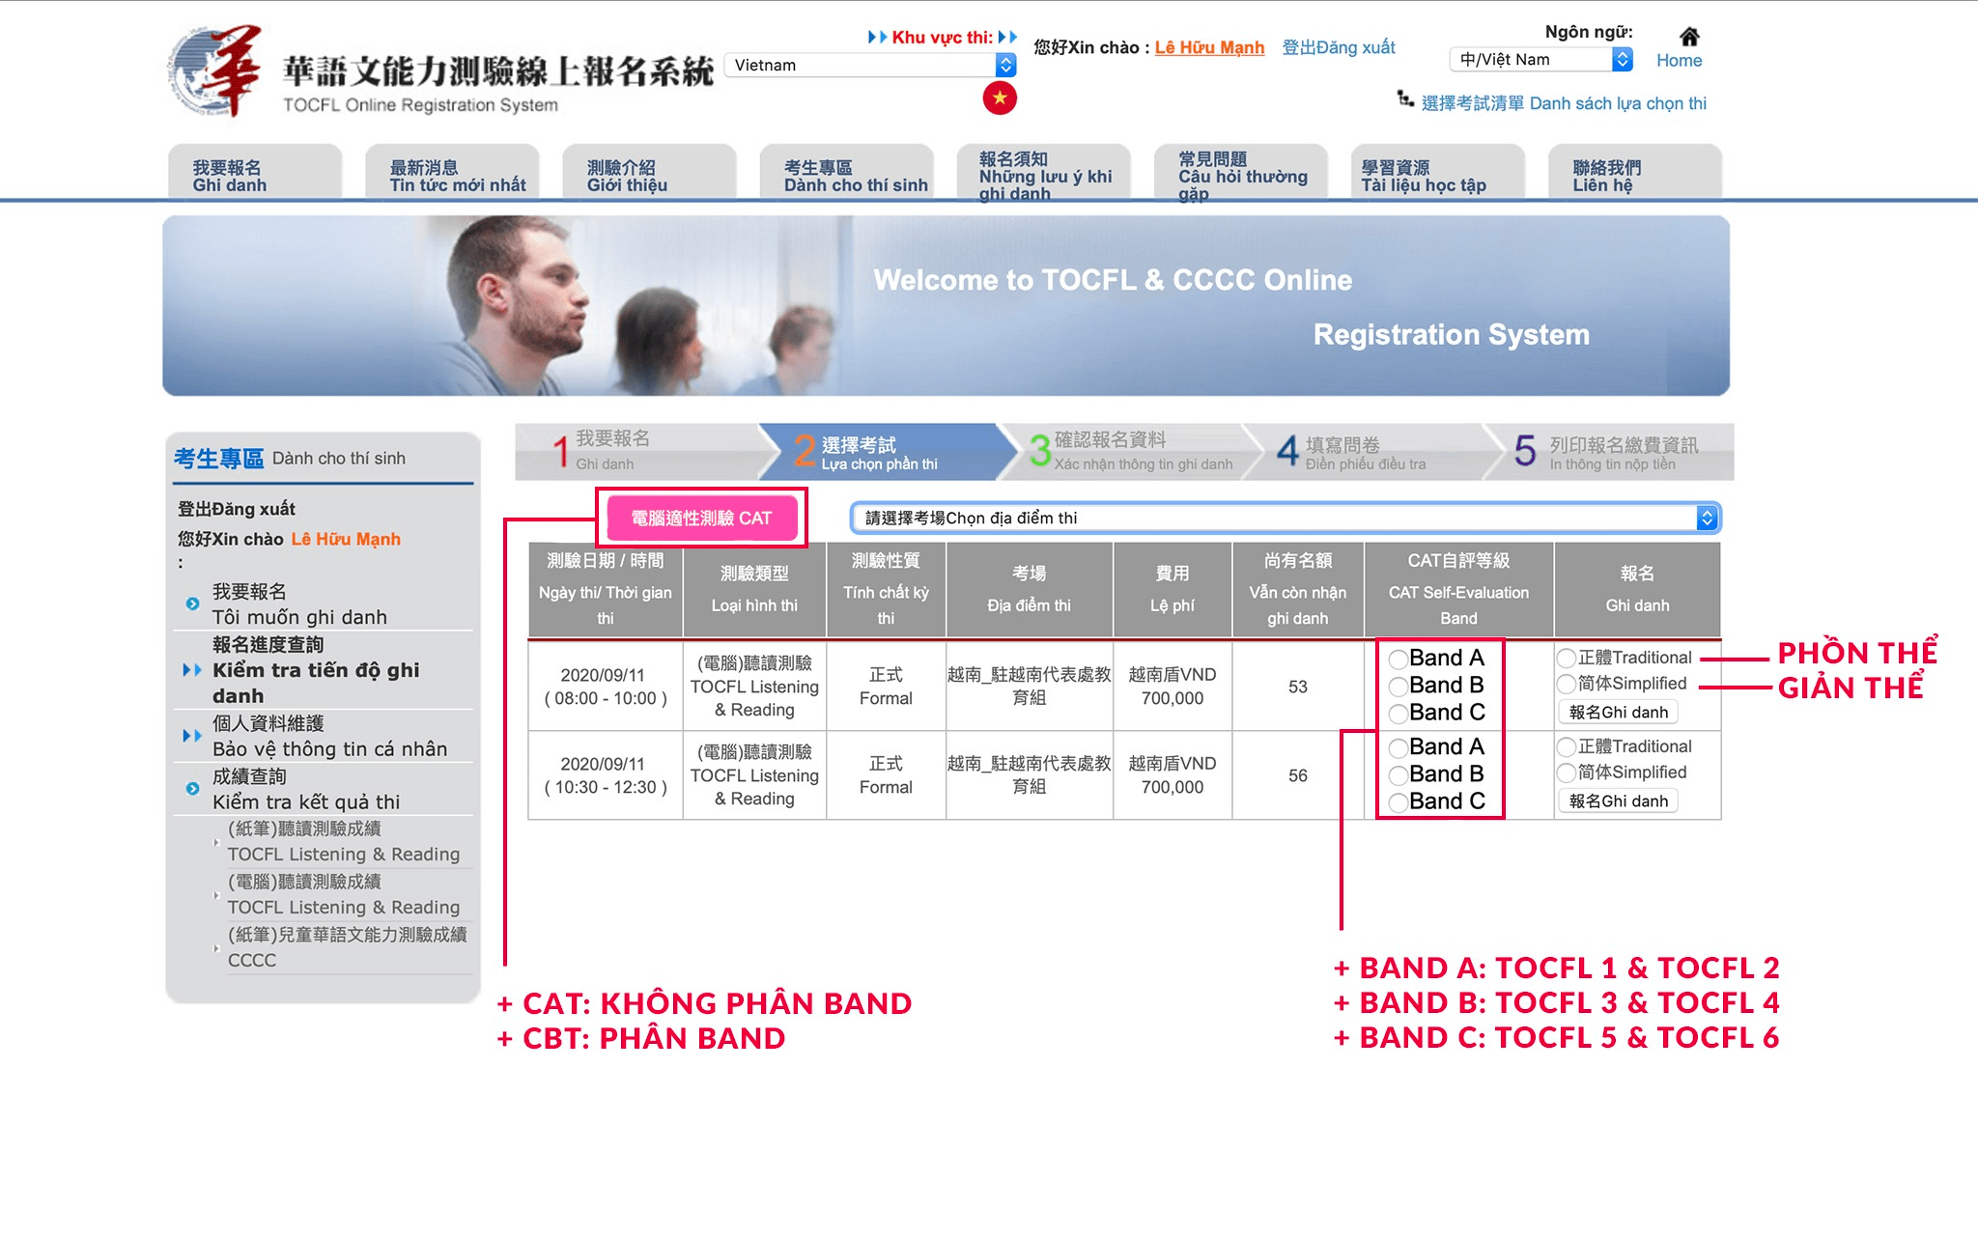1978x1236 pixels.
Task: Click the CAT Self-Evaluation Band column header
Action: (x=1458, y=589)
